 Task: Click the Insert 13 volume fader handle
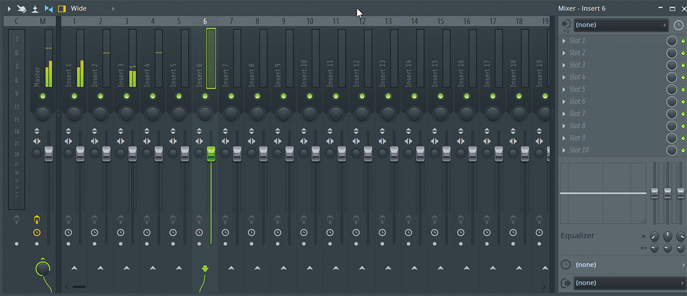click(x=394, y=153)
